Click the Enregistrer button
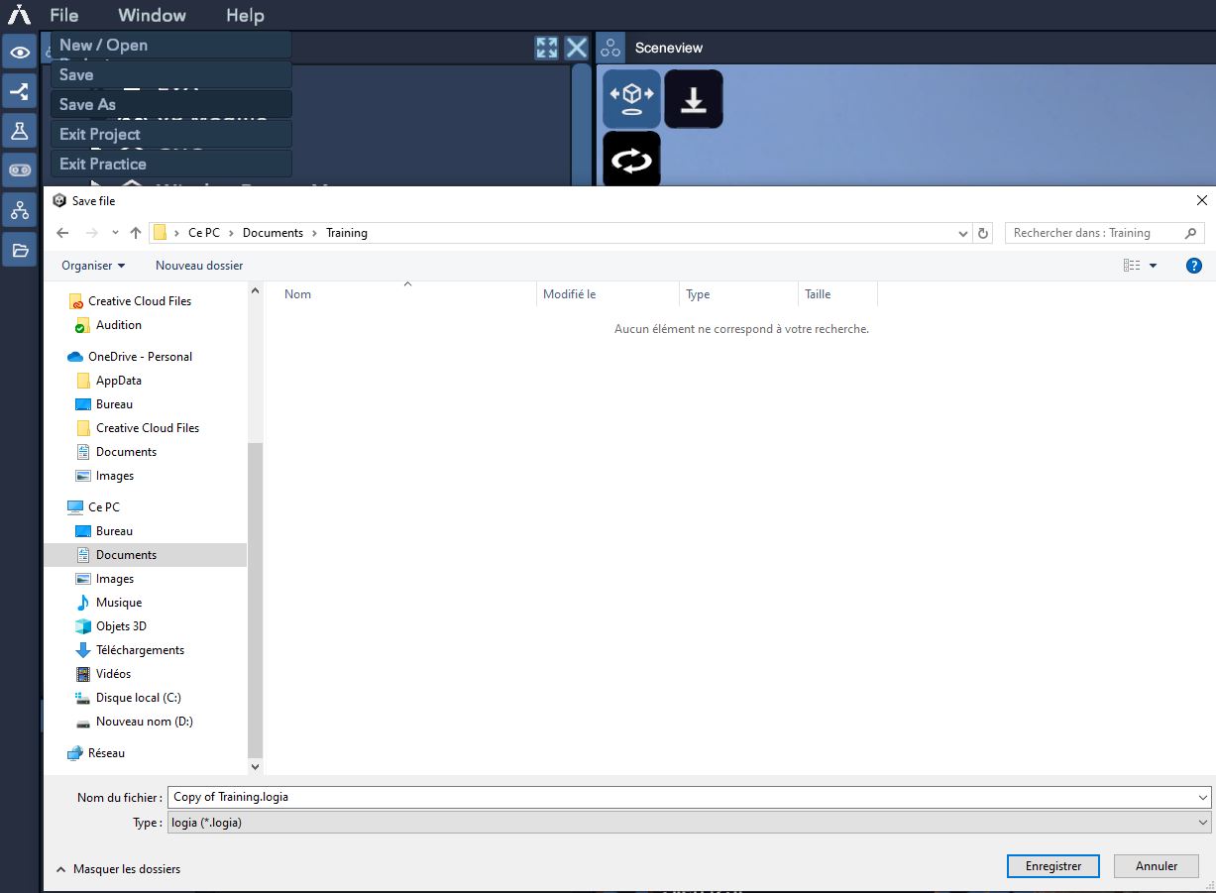The image size is (1216, 893). (x=1053, y=866)
